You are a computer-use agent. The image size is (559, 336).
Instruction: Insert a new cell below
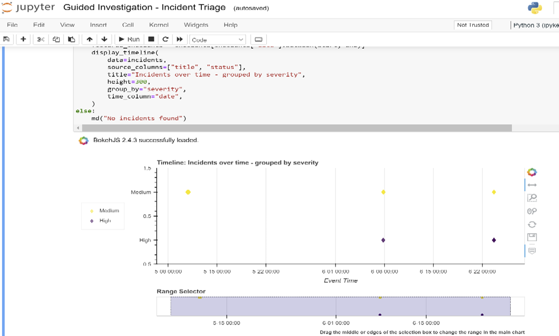[x=23, y=39]
